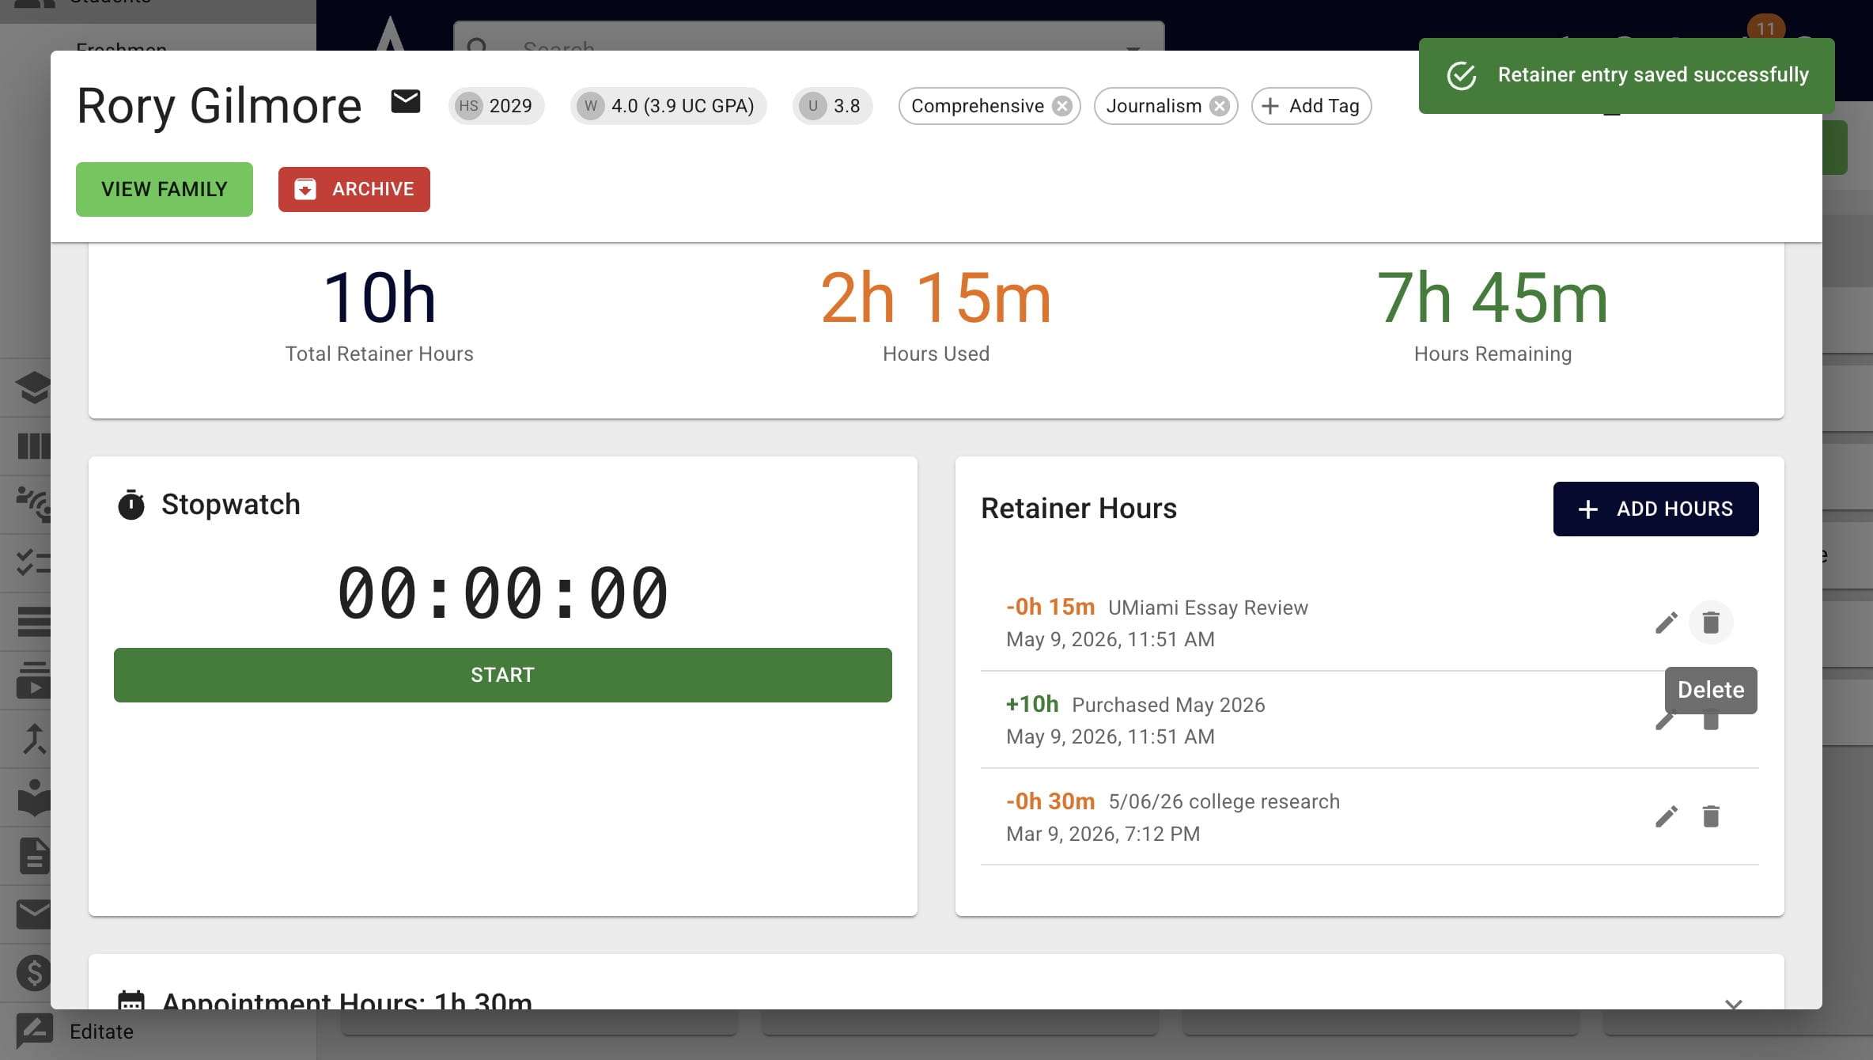Screen dimensions: 1873x1060
Task: Archive this student with the ARCHIVE button
Action: [x=354, y=189]
